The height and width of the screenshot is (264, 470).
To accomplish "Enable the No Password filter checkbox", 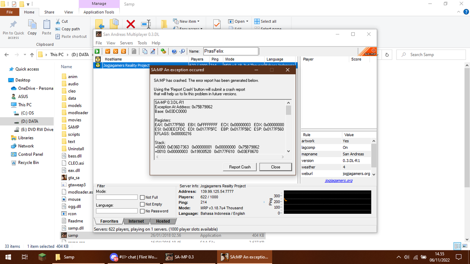I will 142,211.
